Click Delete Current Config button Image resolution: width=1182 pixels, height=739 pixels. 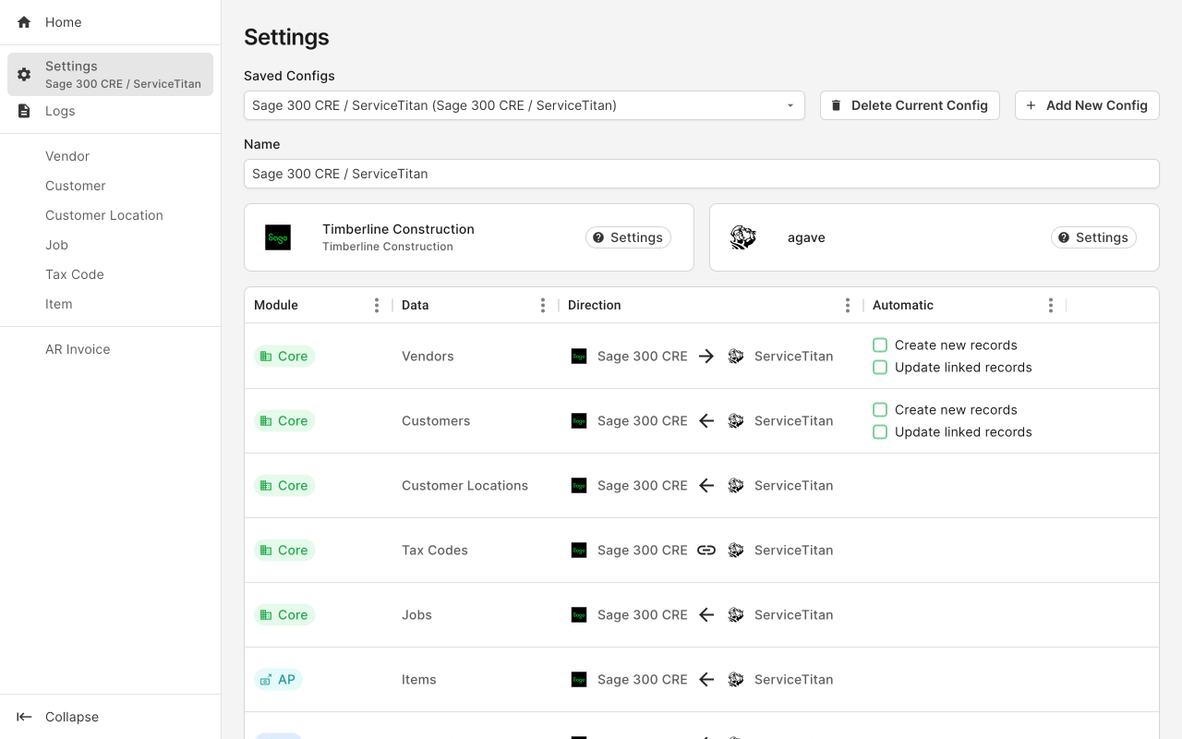tap(910, 105)
